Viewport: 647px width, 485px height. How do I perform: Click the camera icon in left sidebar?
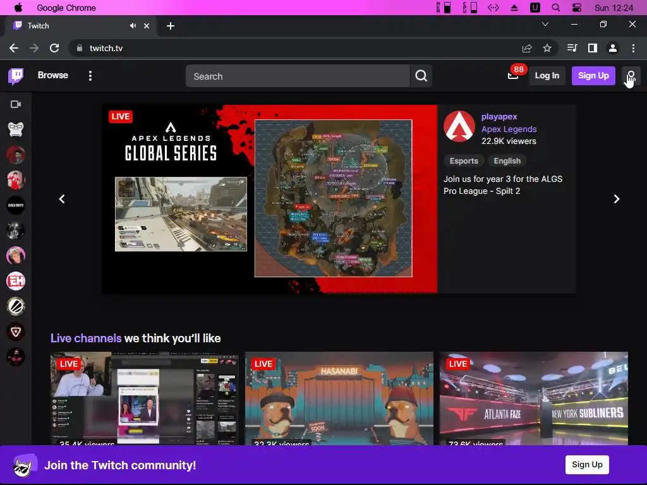[16, 104]
